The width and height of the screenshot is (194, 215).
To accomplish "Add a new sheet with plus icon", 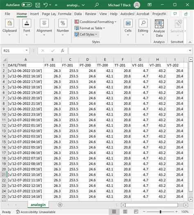I will (60, 205).
